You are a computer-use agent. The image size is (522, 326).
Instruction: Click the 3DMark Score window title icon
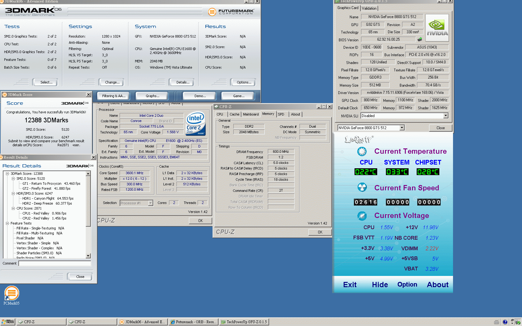pos(4,95)
